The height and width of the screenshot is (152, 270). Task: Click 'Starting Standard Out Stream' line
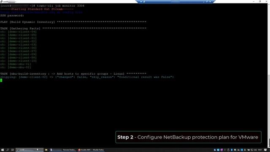click(x=37, y=9)
